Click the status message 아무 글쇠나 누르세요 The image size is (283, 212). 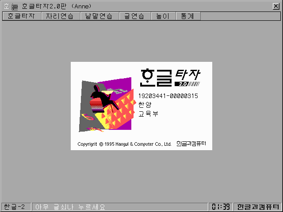pos(70,207)
